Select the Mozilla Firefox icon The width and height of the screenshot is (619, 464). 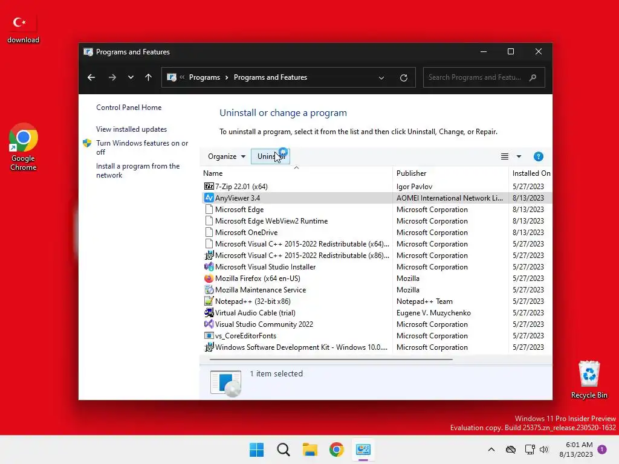click(x=209, y=278)
